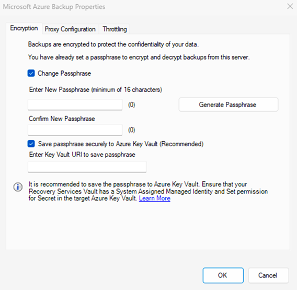Focus the Enter New Passphrase field
This screenshot has width=297, height=290.
pyautogui.click(x=75, y=105)
